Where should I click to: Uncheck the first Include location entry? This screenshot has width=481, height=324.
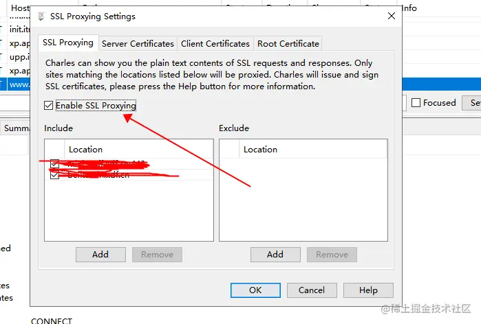pyautogui.click(x=54, y=163)
